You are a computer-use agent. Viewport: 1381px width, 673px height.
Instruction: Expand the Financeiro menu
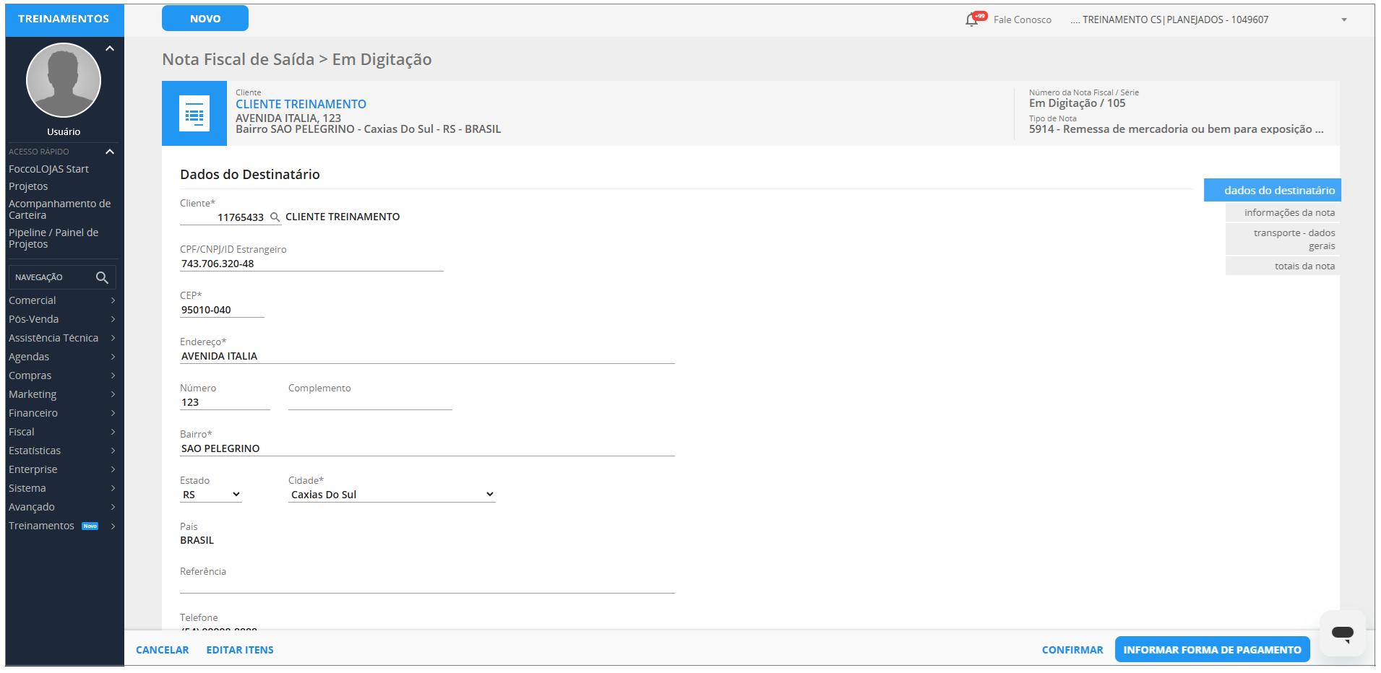click(x=62, y=413)
